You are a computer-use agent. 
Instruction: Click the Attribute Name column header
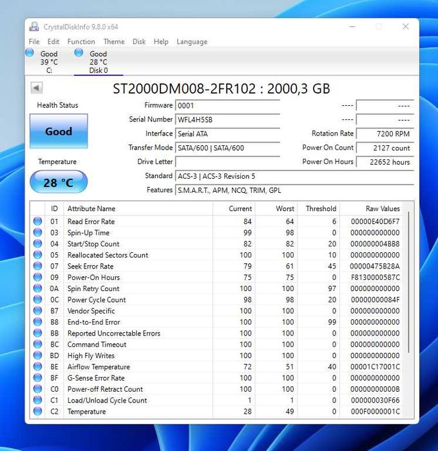[138, 208]
